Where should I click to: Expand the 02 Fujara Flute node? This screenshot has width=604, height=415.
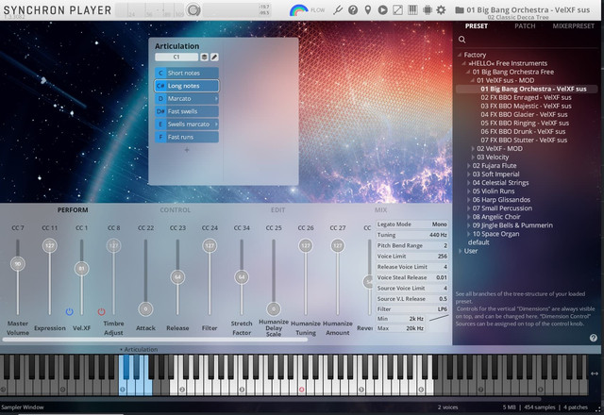click(x=469, y=166)
